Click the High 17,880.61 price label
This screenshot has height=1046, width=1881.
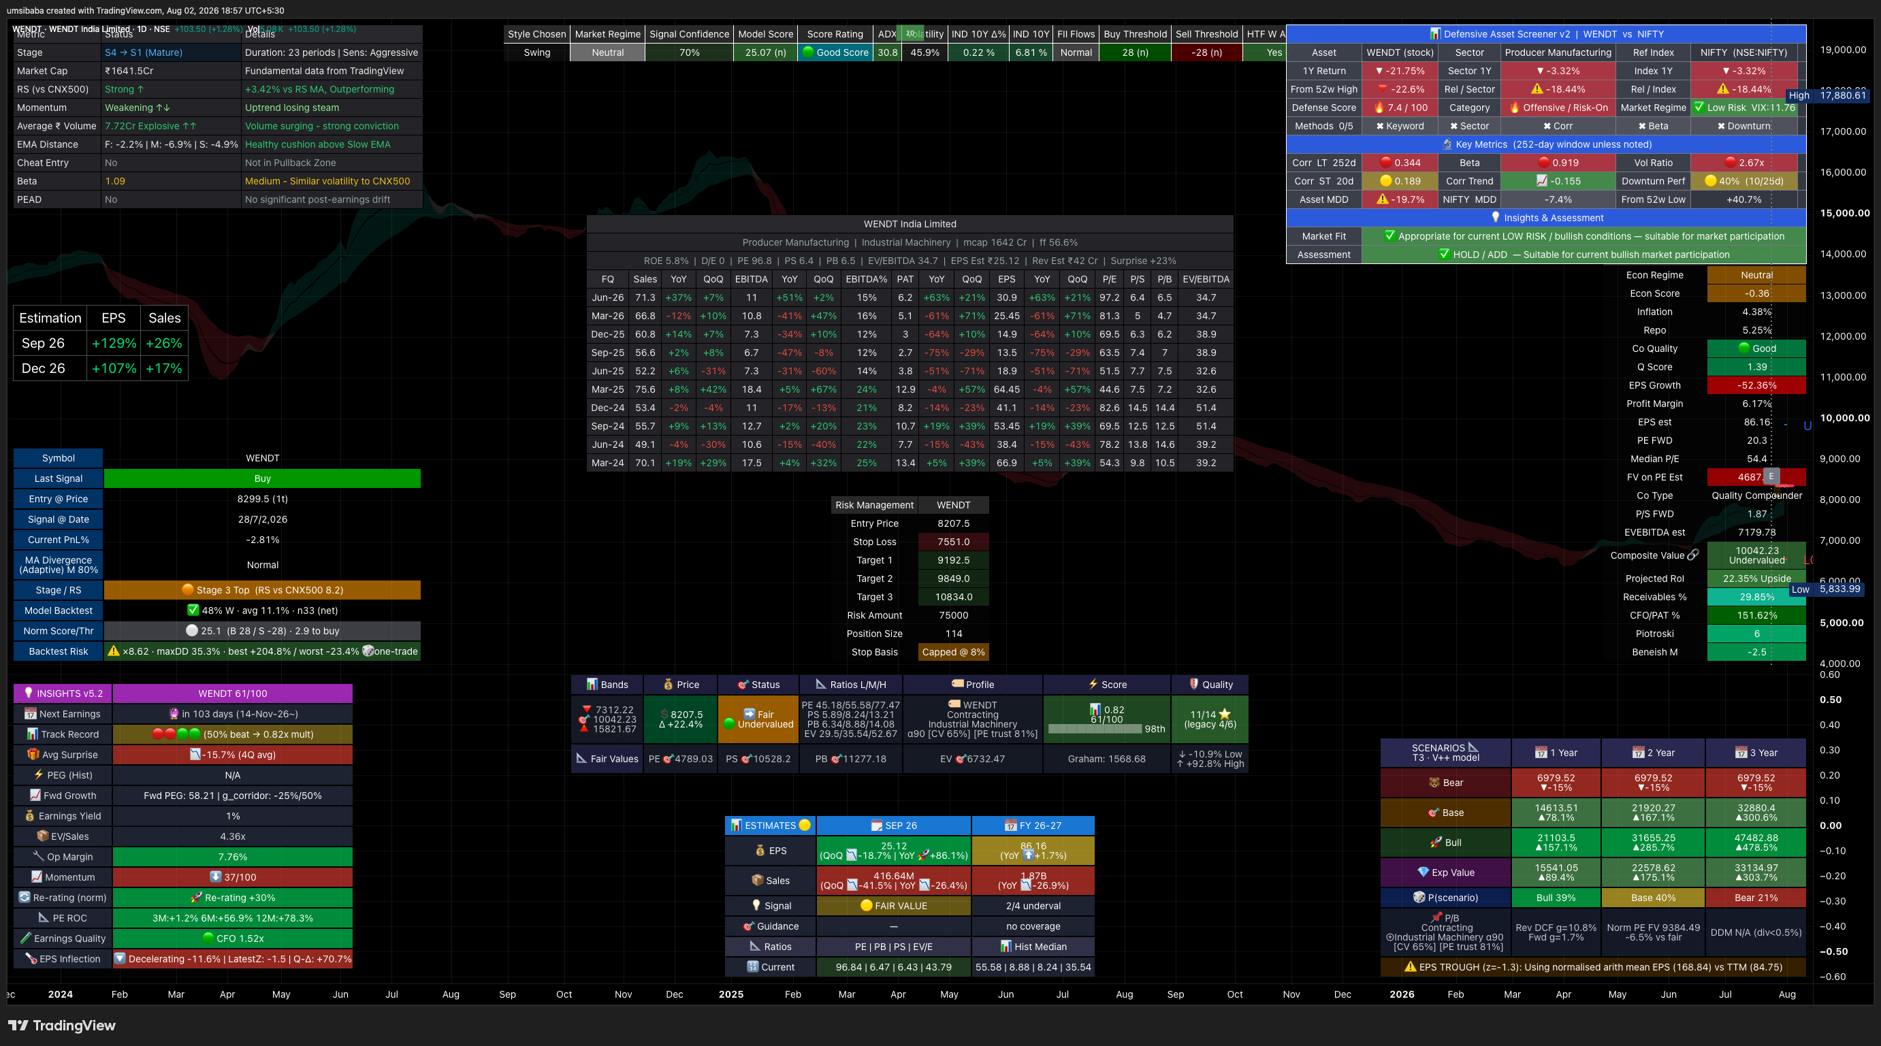(1827, 95)
